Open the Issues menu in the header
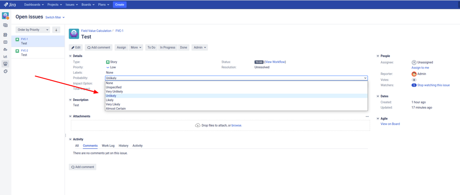Viewport: 460px width, 195px height. point(71,5)
